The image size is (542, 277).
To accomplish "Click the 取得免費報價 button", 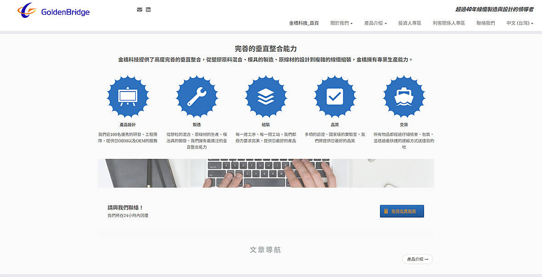I will tap(402, 211).
